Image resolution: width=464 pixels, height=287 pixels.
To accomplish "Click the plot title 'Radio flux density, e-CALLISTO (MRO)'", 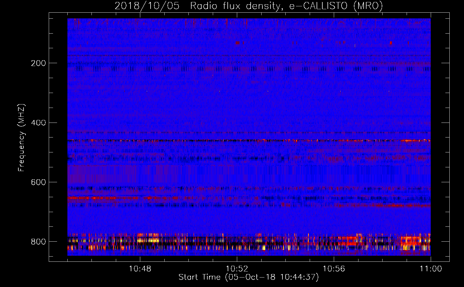I will pyautogui.click(x=286, y=6).
